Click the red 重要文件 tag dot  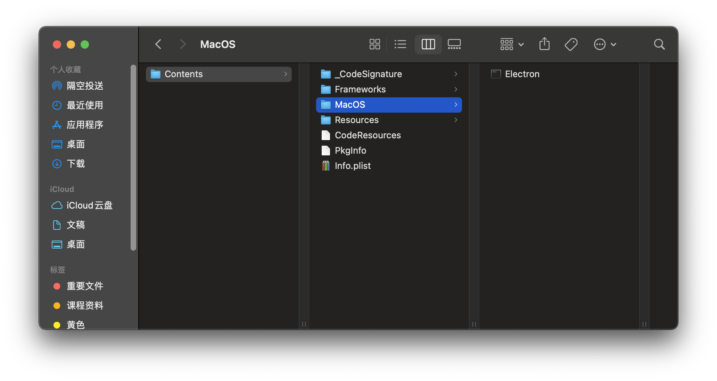tap(57, 286)
